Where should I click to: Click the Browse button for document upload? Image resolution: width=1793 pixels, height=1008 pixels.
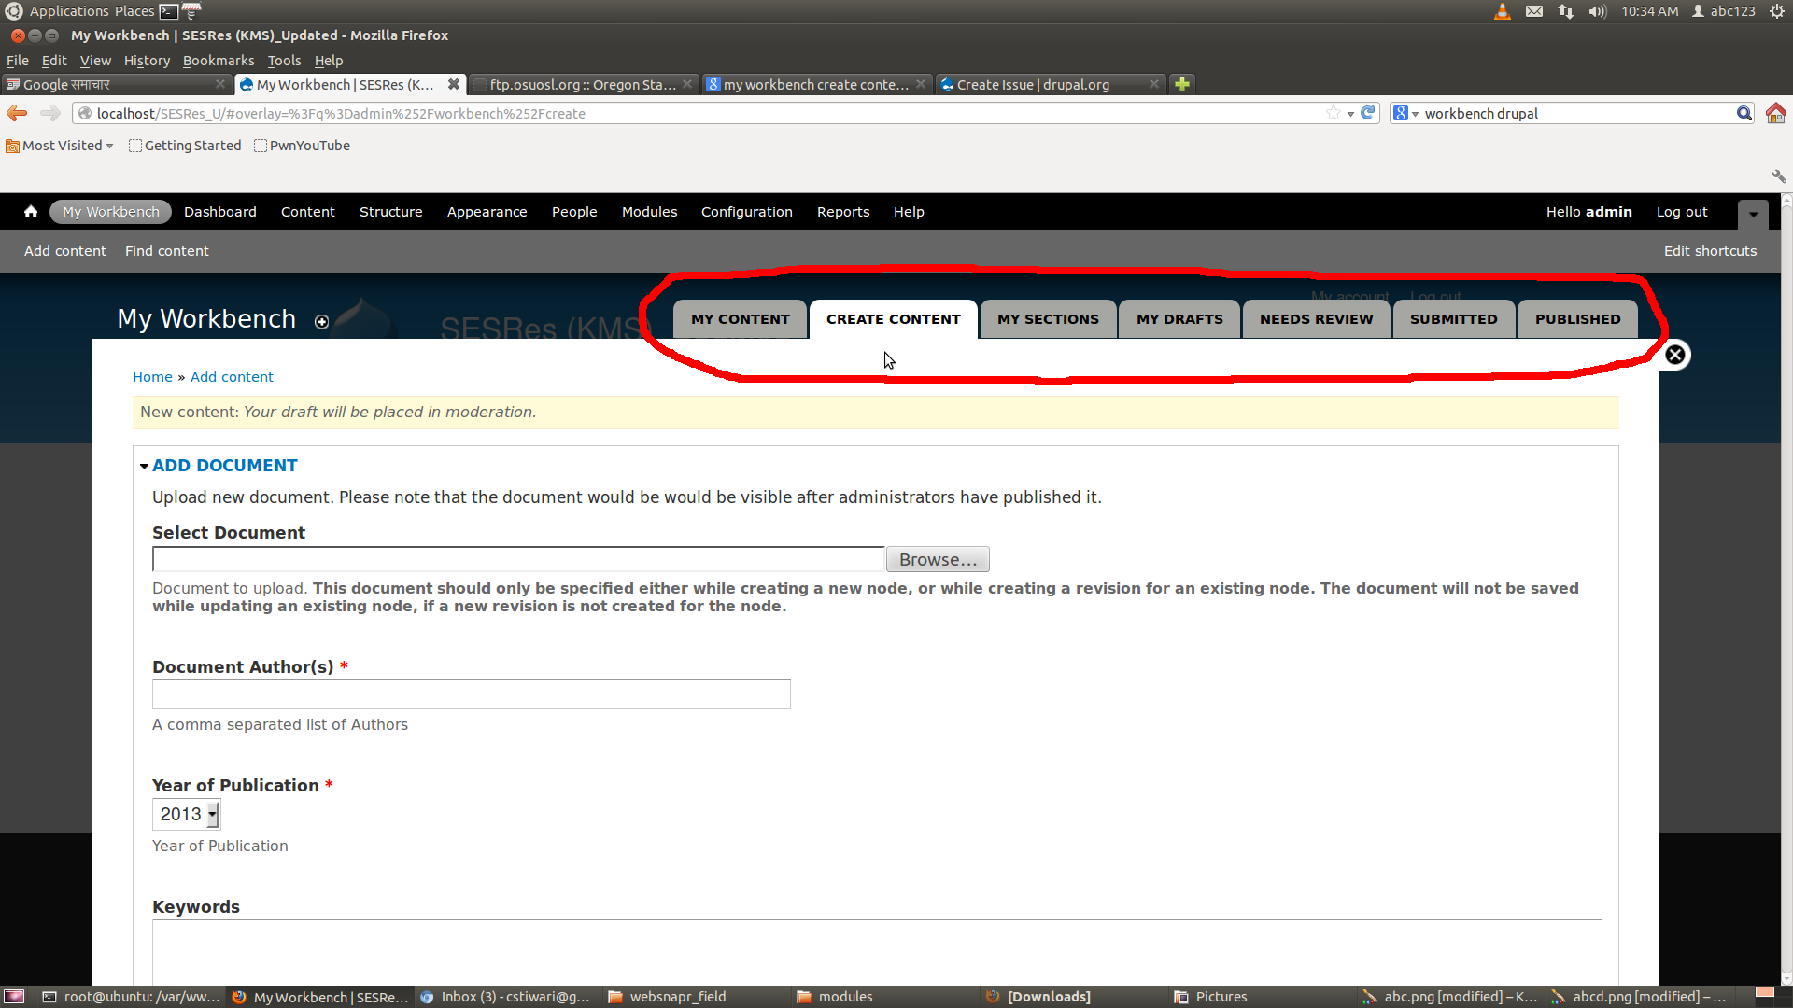coord(938,560)
